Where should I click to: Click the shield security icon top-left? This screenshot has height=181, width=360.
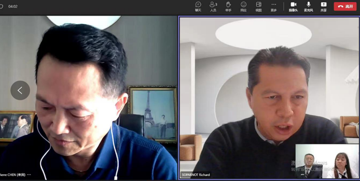[1, 6]
